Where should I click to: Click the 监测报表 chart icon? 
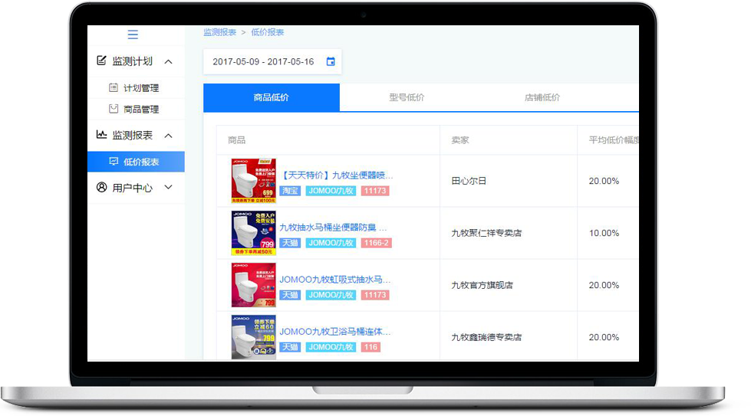[101, 135]
